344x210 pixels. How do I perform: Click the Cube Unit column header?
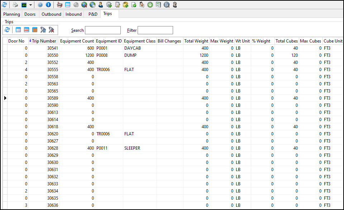tap(333, 41)
